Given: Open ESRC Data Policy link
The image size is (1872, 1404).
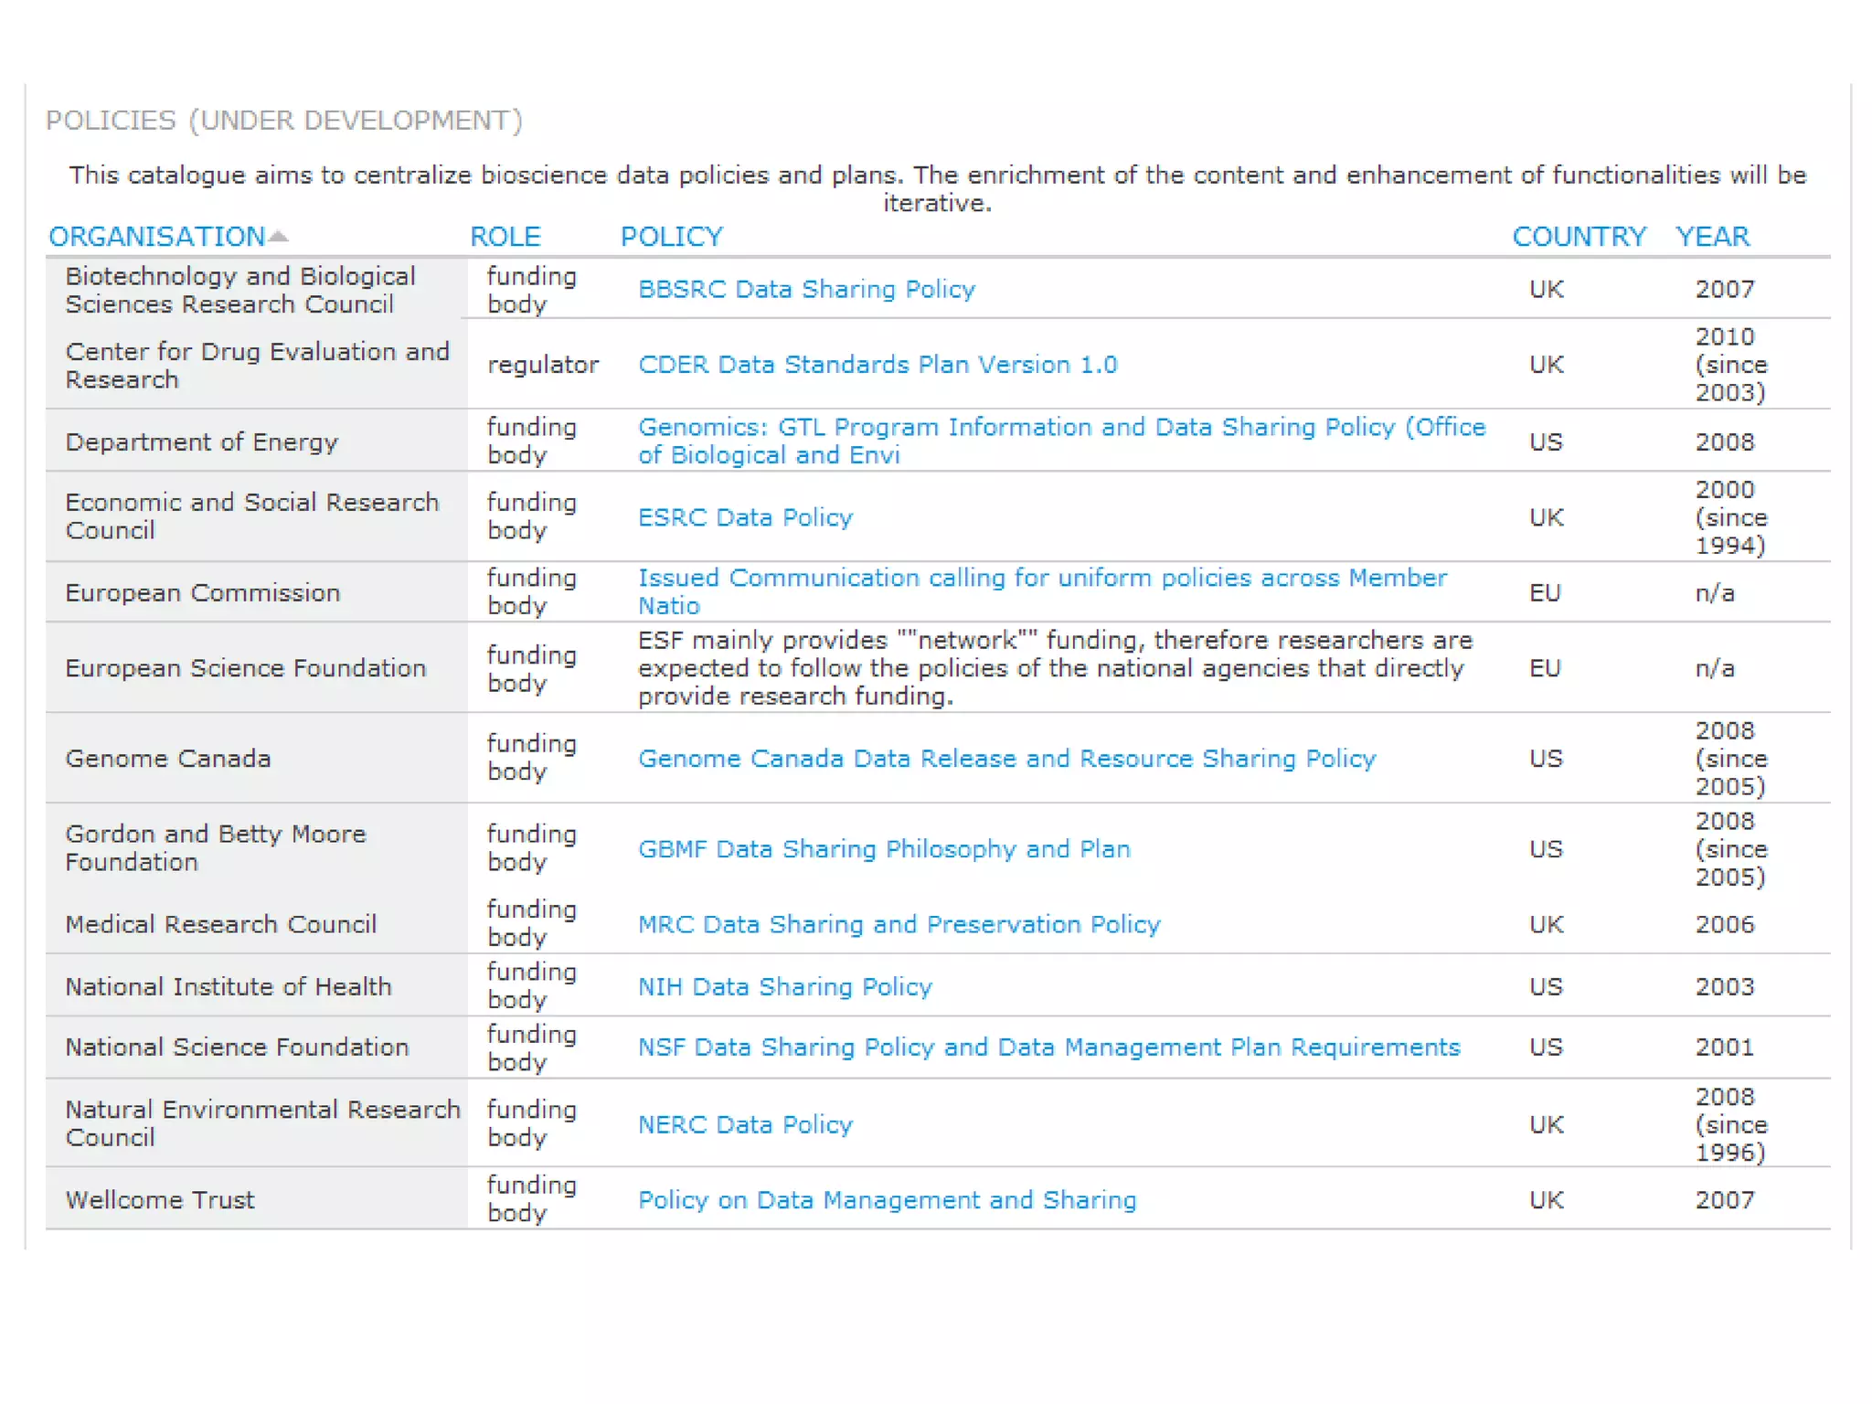Looking at the screenshot, I should 745,517.
